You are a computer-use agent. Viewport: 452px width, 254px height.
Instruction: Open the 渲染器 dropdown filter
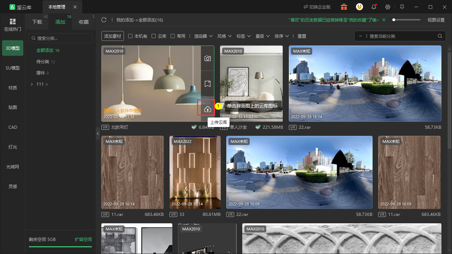pyautogui.click(x=203, y=36)
